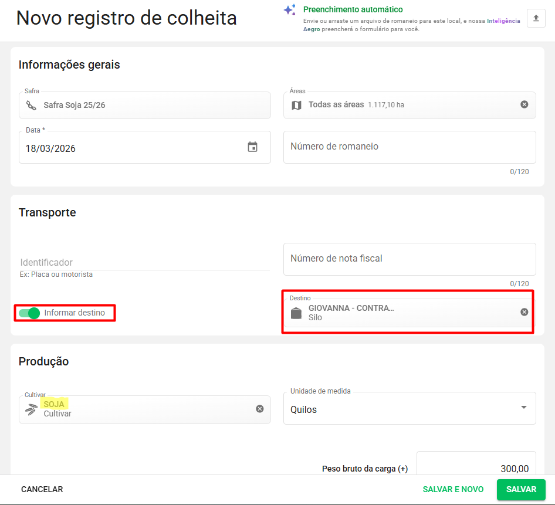Click the soybean cultivar icon
555x505 pixels.
31,409
